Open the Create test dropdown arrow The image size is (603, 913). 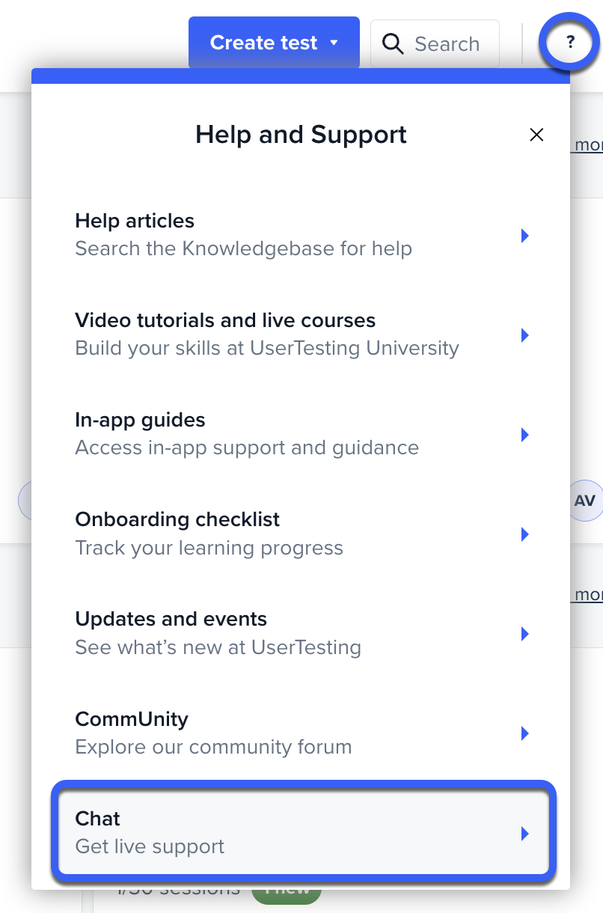[x=334, y=43]
